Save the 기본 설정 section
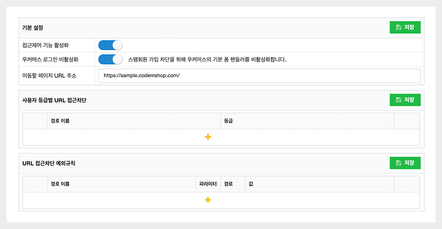This screenshot has width=442, height=229. click(x=405, y=28)
